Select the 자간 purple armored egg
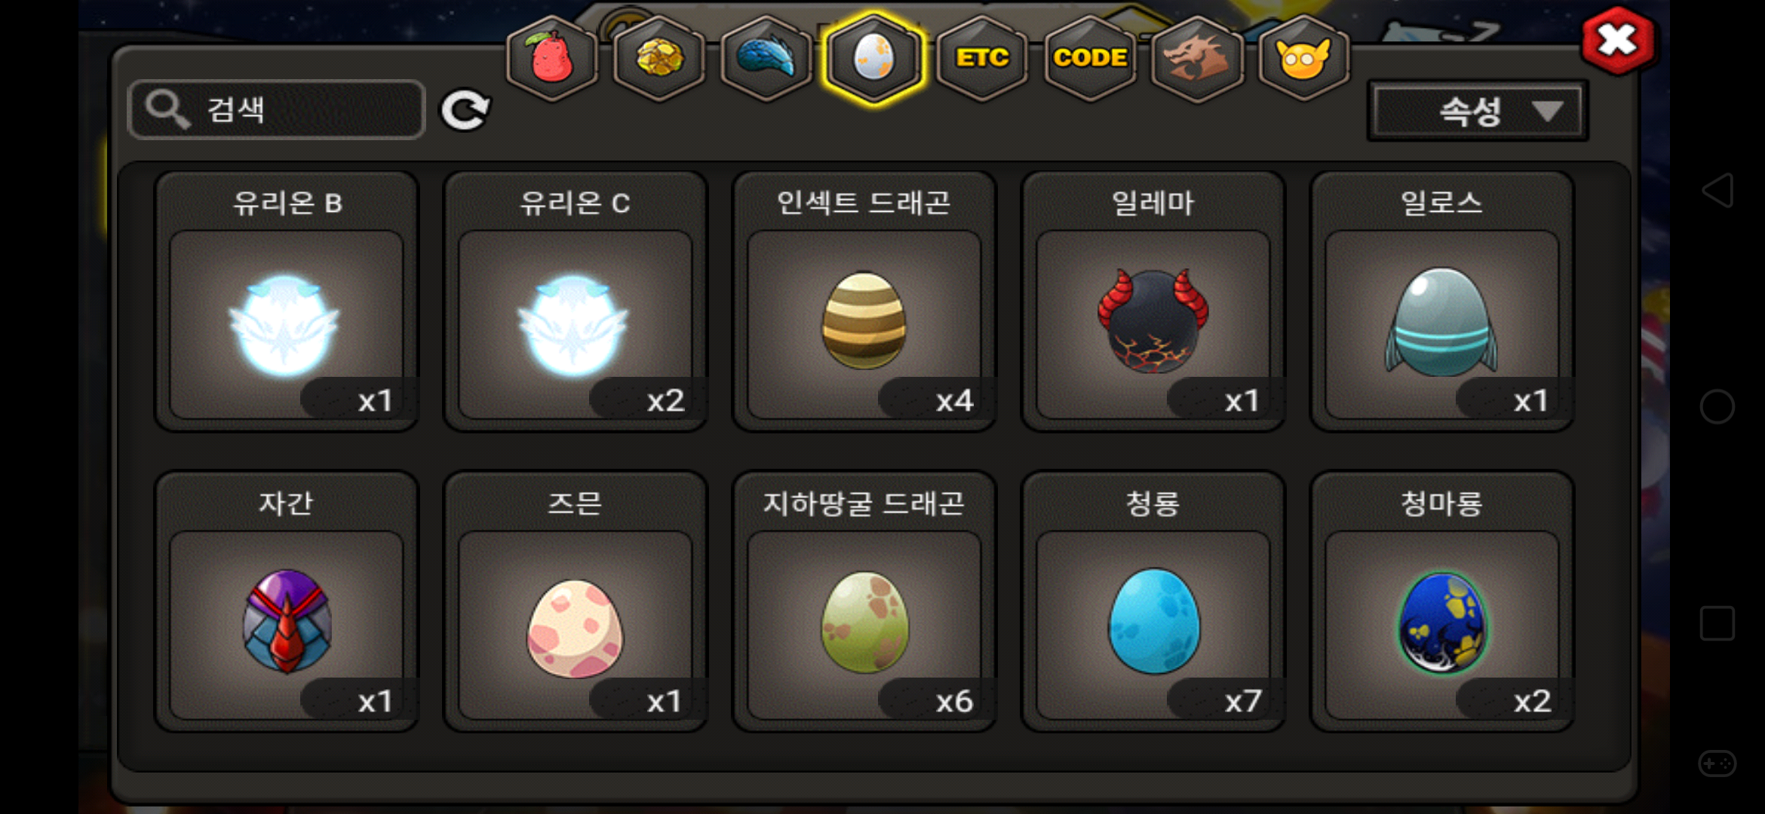The width and height of the screenshot is (1765, 814). (x=286, y=601)
